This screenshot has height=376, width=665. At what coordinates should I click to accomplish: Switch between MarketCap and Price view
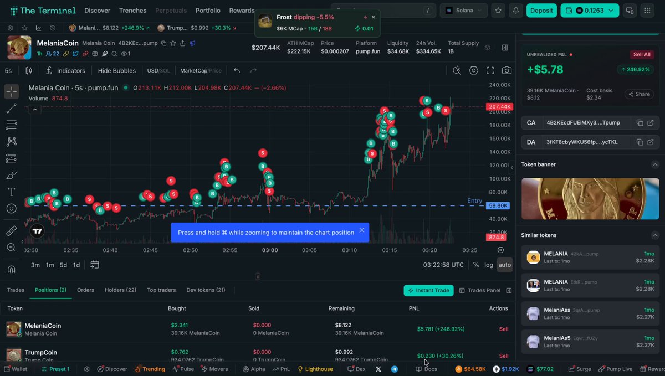(x=201, y=71)
